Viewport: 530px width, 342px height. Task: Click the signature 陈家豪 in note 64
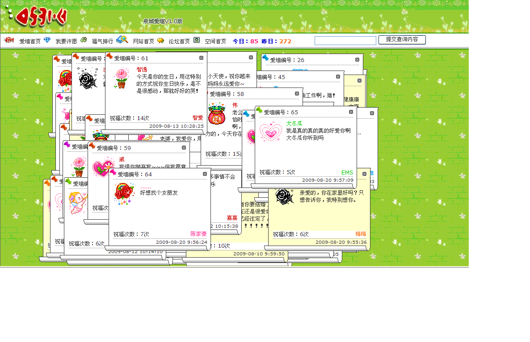(x=198, y=234)
